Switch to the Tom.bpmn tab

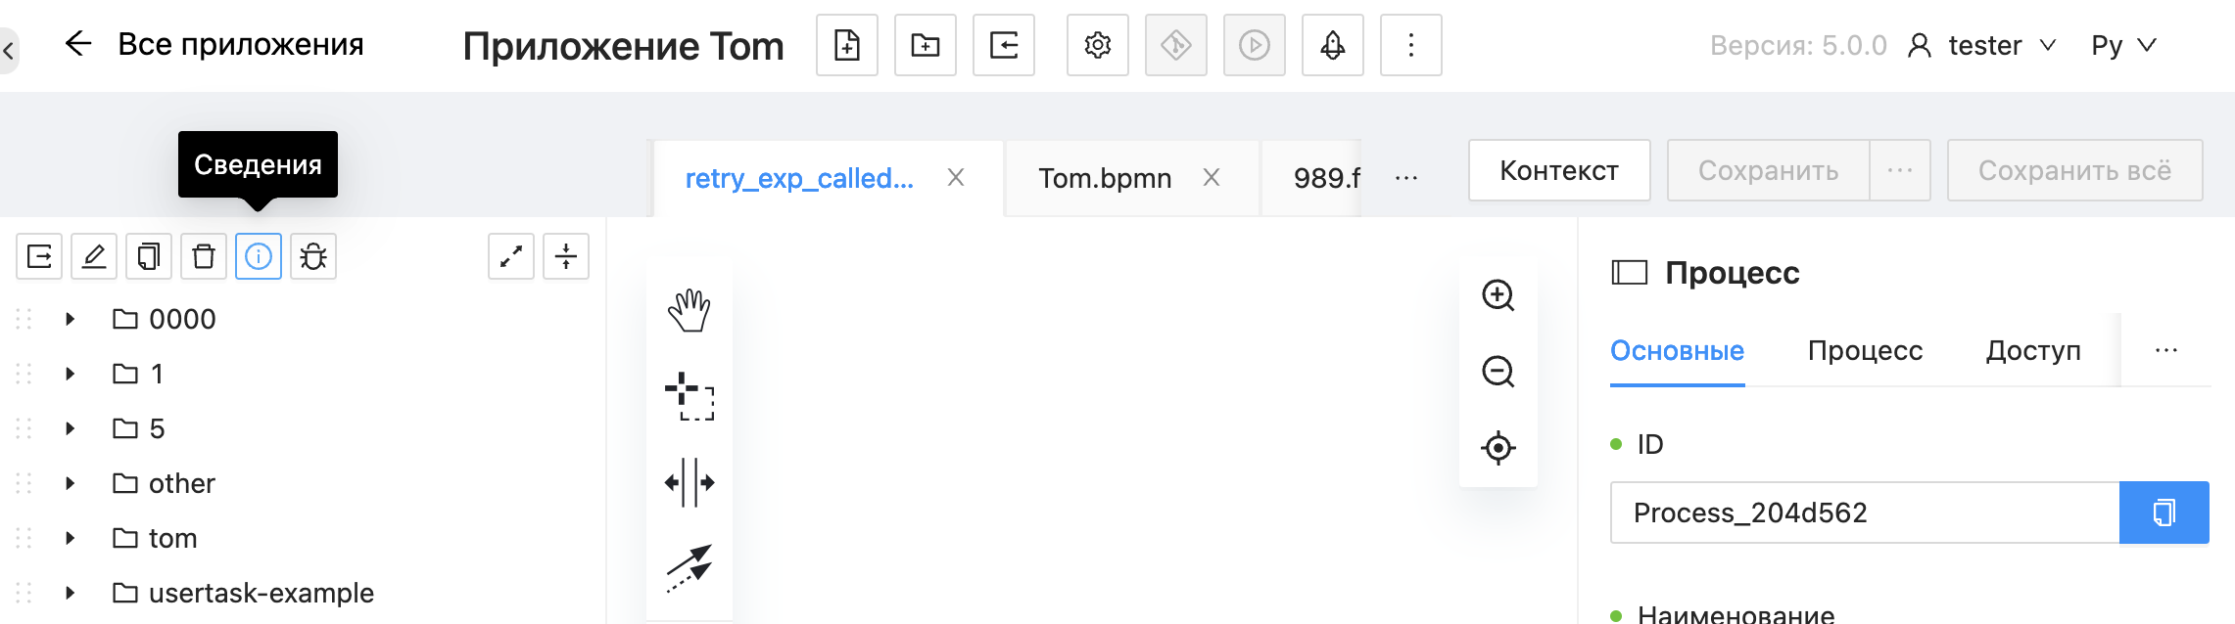coord(1105,178)
